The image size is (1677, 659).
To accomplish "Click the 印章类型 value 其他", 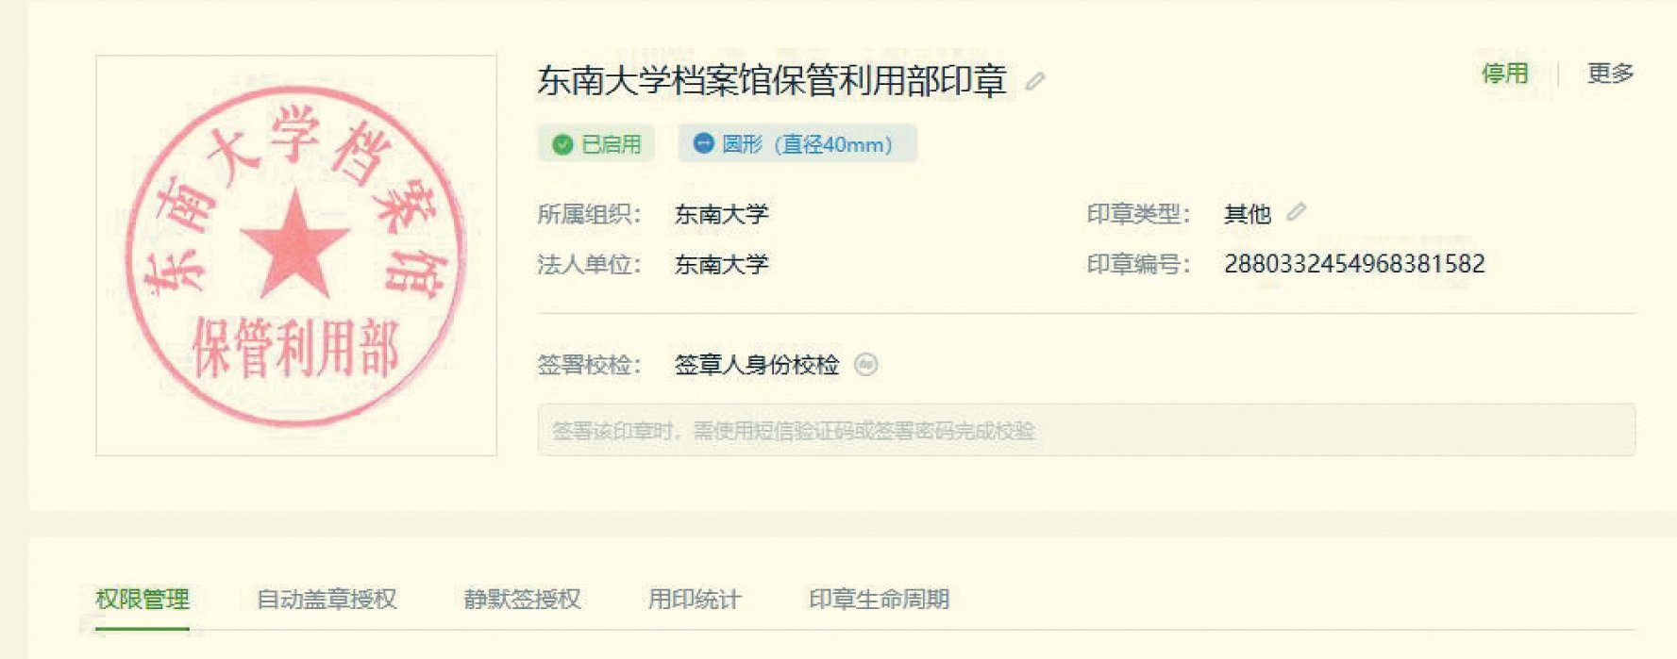I will (x=1248, y=214).
